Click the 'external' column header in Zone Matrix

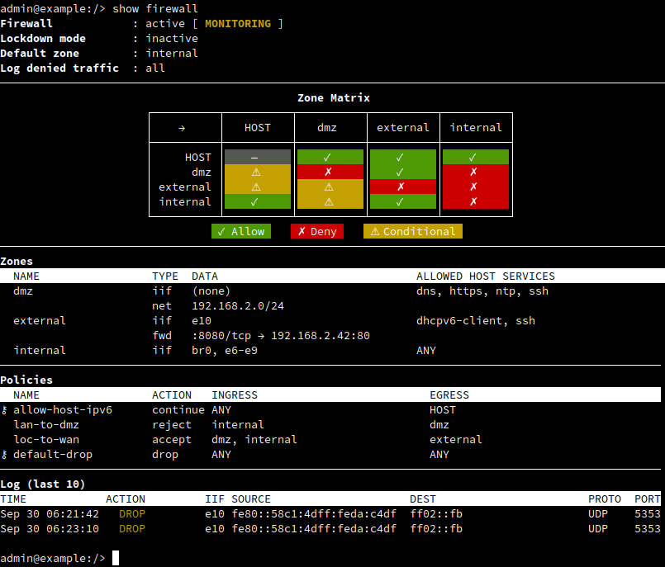pos(402,128)
